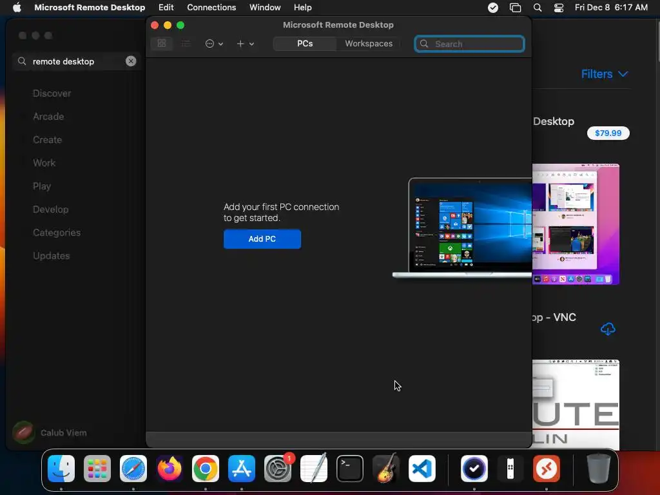
Task: Open the ellipsis options dropdown in toolbar
Action: tap(214, 44)
